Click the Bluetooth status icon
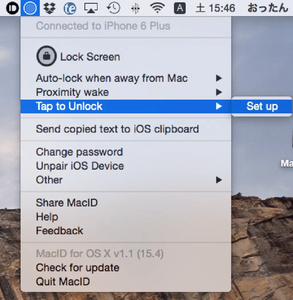The image size is (293, 300). coord(135,9)
